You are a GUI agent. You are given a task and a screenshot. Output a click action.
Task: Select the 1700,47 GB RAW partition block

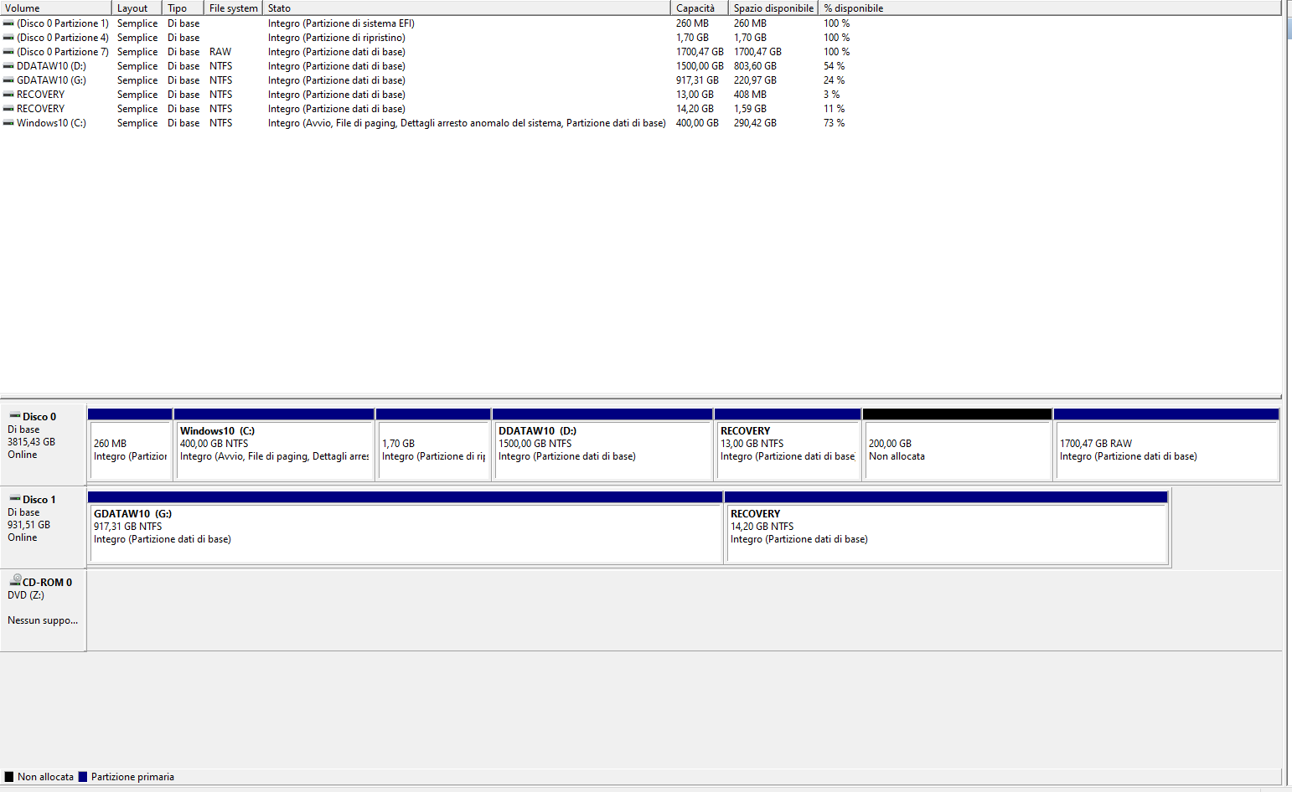coord(1166,445)
